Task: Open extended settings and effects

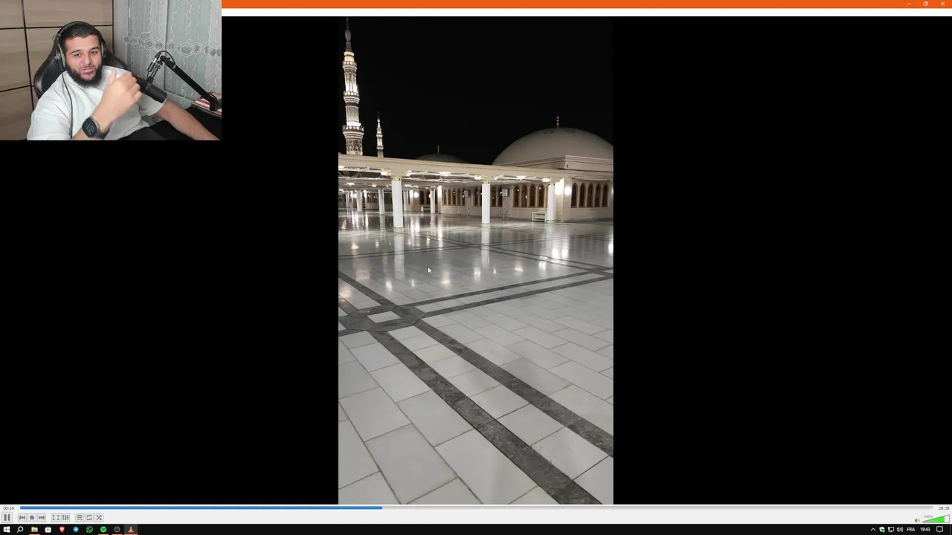Action: pos(65,517)
